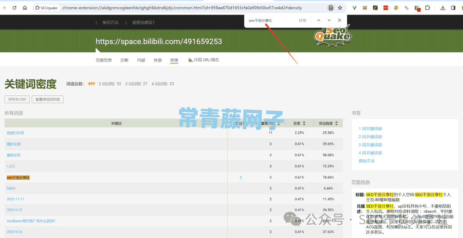463x238 pixels.
Task: Go to next find match arrow
Action: click(x=329, y=21)
